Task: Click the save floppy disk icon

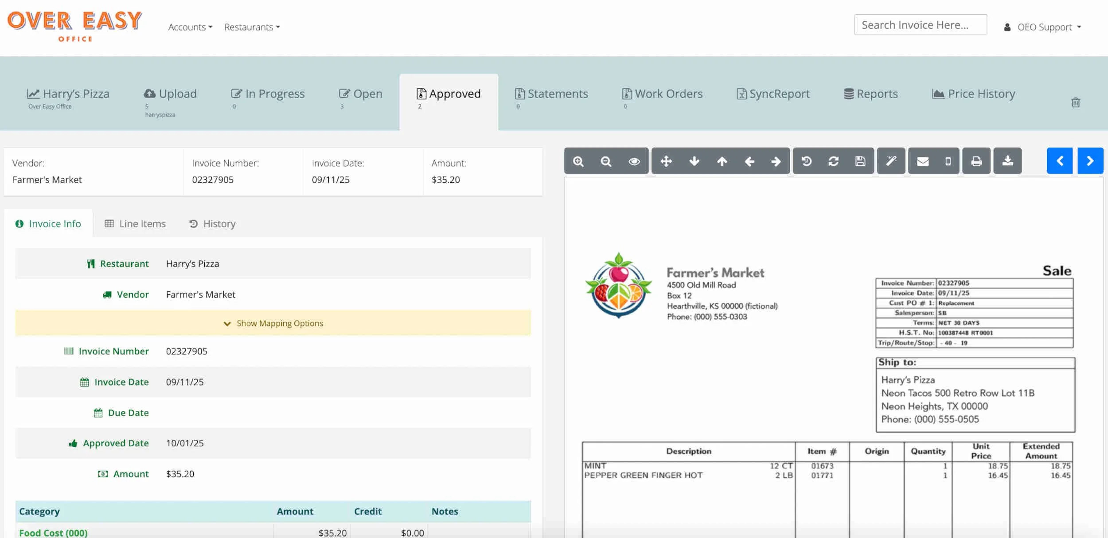Action: [x=860, y=161]
